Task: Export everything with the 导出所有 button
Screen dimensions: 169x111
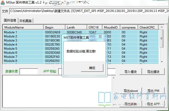Action: pyautogui.click(x=130, y=104)
